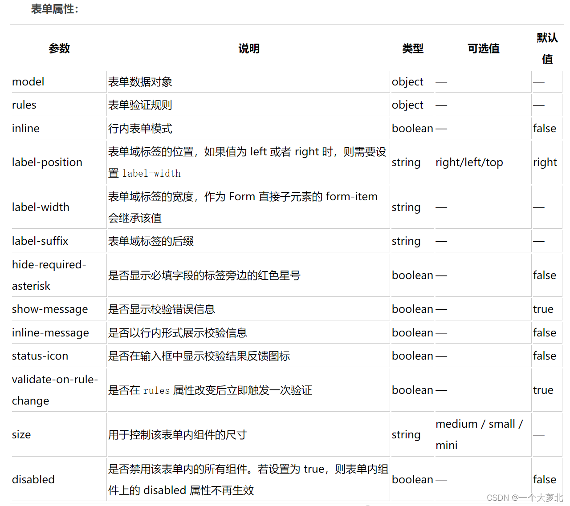Click the boolean type in inline row
Image resolution: width=570 pixels, height=506 pixels.
[412, 128]
